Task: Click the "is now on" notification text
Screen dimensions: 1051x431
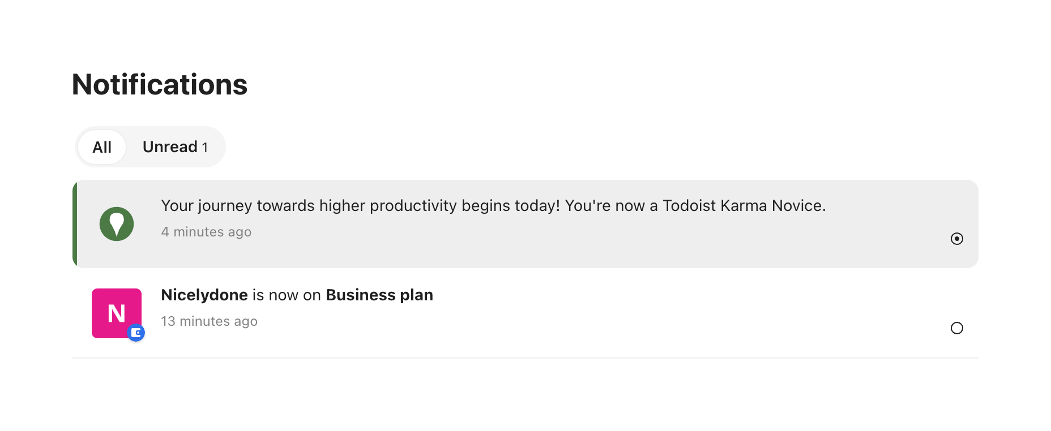Action: point(287,295)
